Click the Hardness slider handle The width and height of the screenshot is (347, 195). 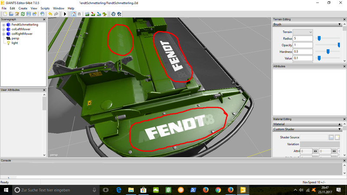[x=328, y=52]
